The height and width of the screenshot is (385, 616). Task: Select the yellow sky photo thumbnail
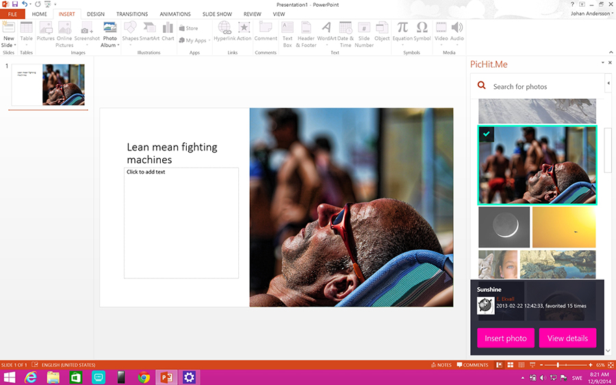click(564, 227)
